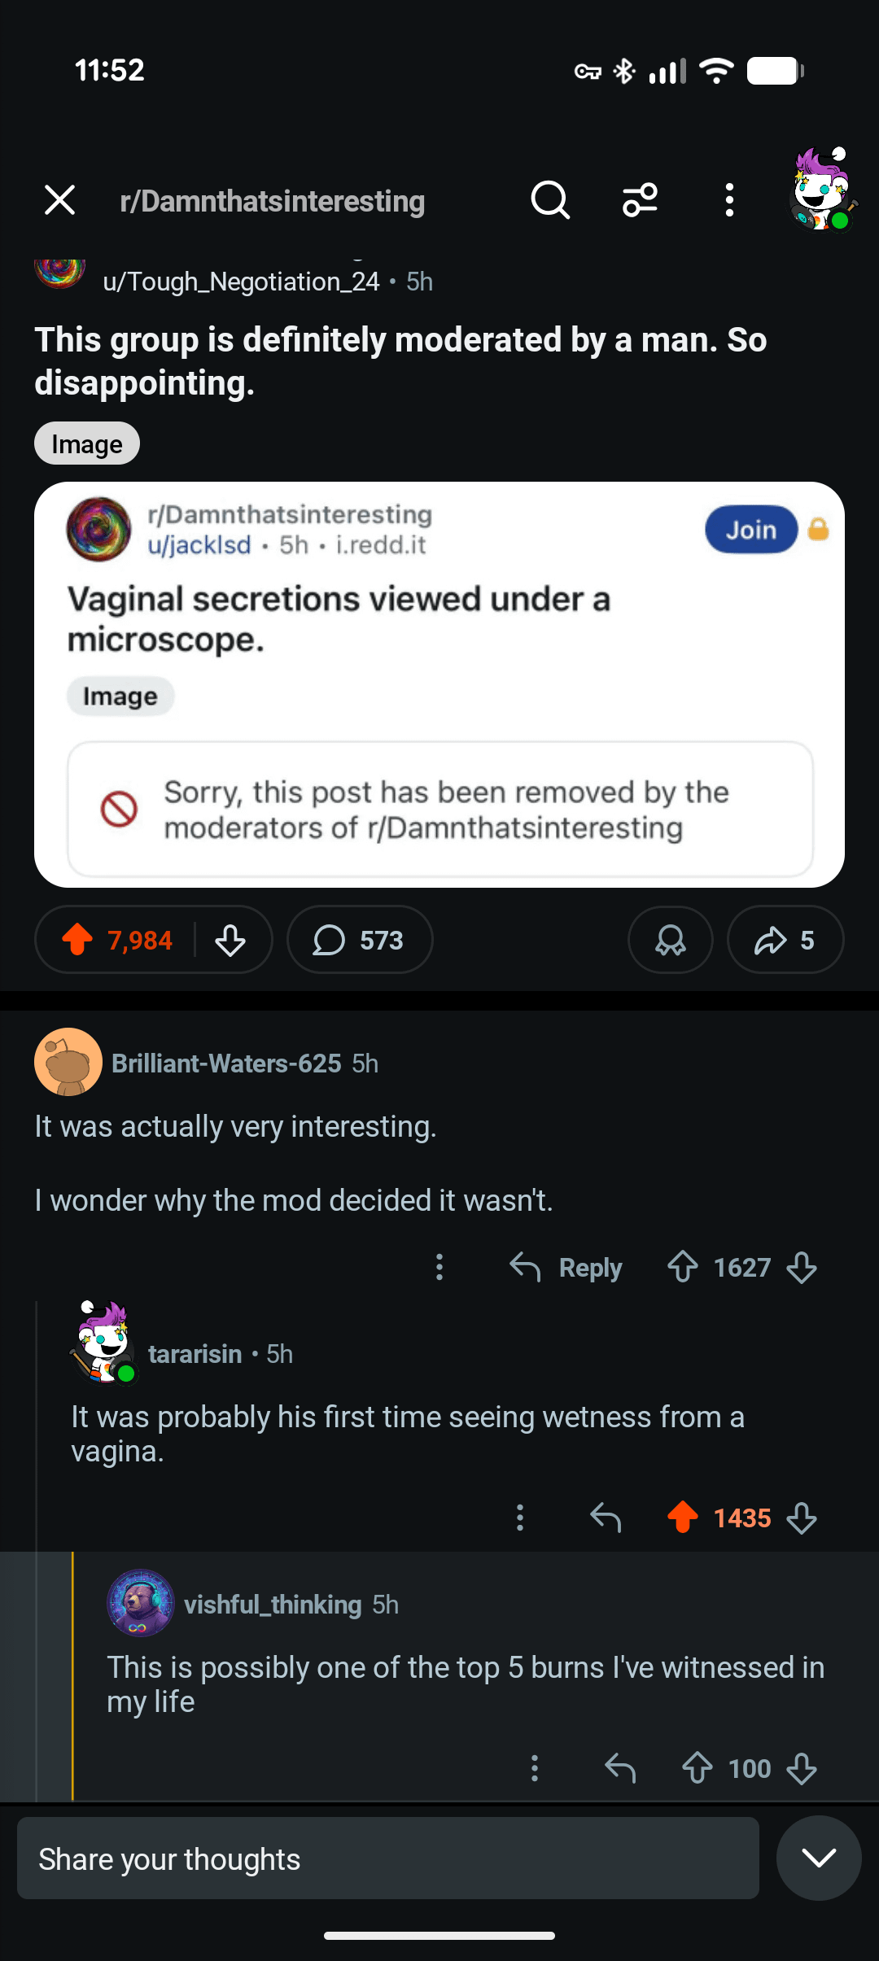
Task: Reply to tararisin's comment via arrow icon
Action: click(606, 1518)
